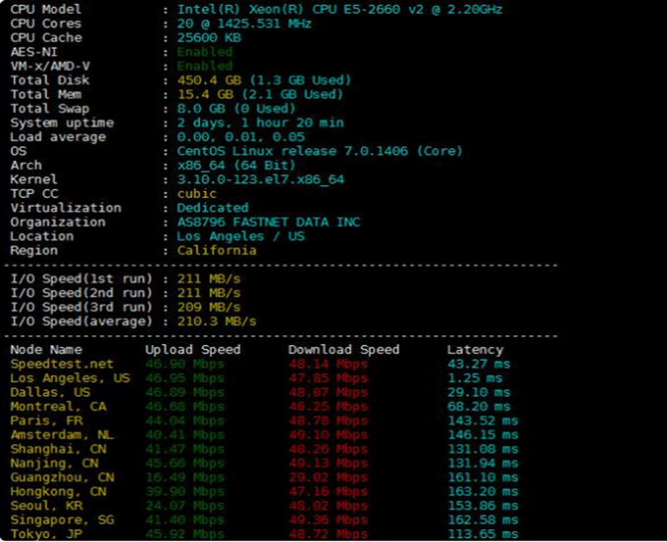Image resolution: width=667 pixels, height=542 pixels.
Task: Click the AES-NI Enabled status
Action: click(x=205, y=52)
